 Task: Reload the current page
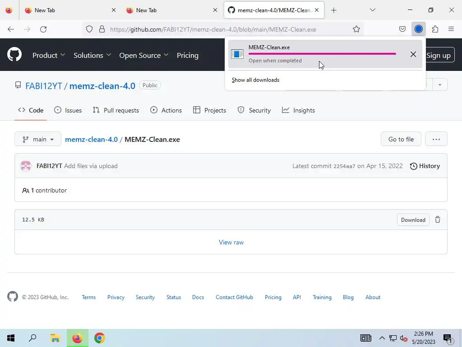pyautogui.click(x=43, y=29)
